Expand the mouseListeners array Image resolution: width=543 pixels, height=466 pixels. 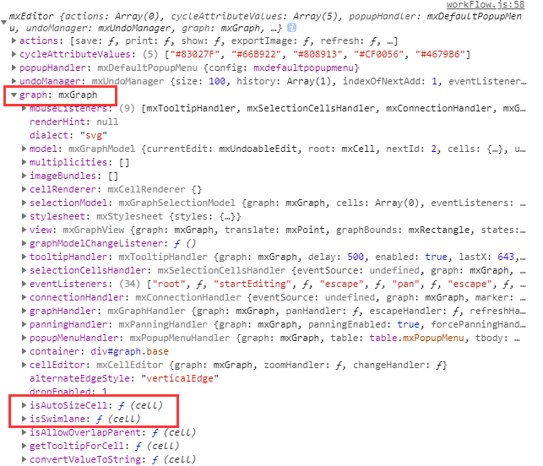point(24,108)
